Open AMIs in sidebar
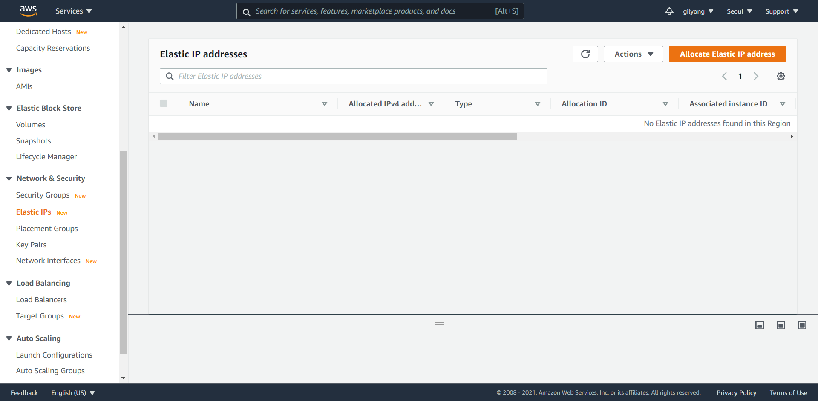This screenshot has width=818, height=401. [24, 86]
